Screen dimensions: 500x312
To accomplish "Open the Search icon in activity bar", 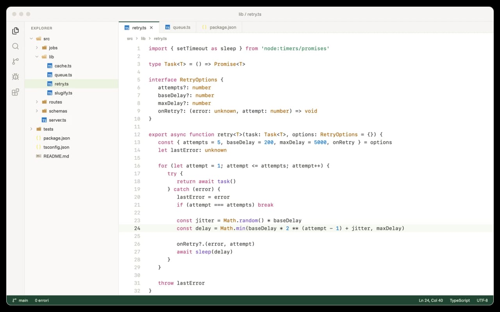I will coord(16,46).
